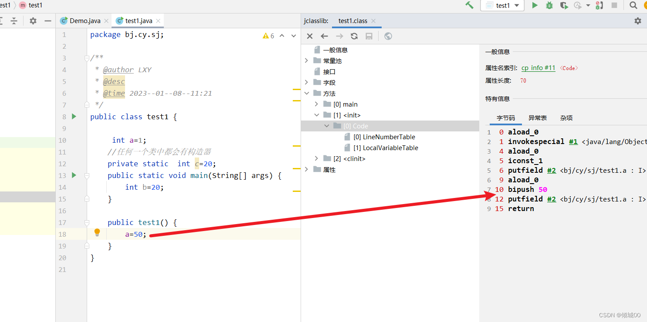Image resolution: width=647 pixels, height=322 pixels.
Task: Switch to the 杂项 tab
Action: click(566, 118)
